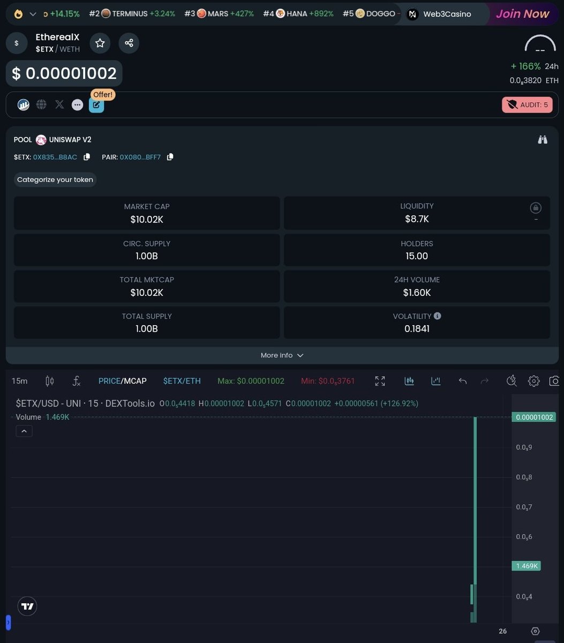Click the Join Now button
Image resolution: width=564 pixels, height=643 pixels.
click(522, 14)
